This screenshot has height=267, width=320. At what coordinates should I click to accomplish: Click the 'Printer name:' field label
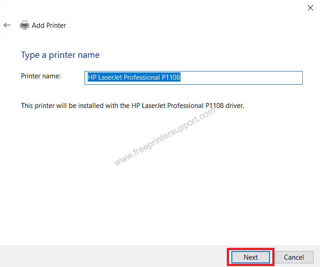(41, 76)
